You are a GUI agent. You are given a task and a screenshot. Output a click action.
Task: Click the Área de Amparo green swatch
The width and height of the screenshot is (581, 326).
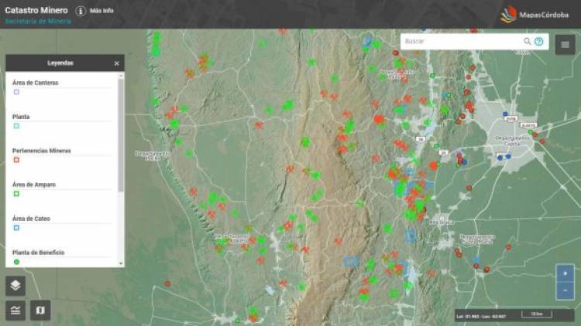point(16,194)
